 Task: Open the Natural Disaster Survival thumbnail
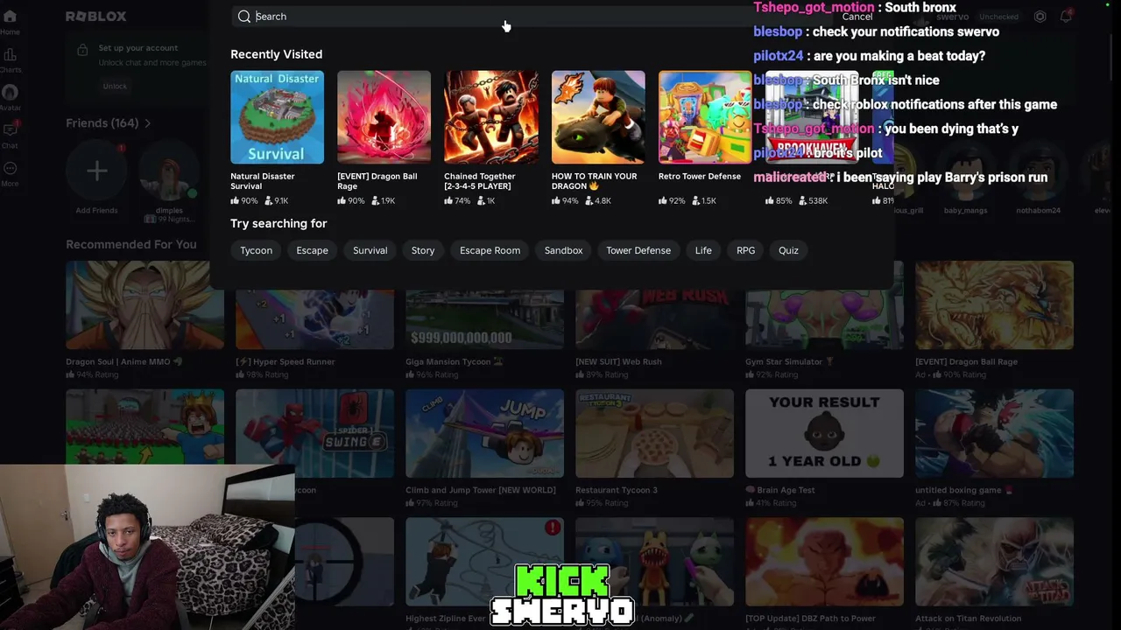(277, 117)
